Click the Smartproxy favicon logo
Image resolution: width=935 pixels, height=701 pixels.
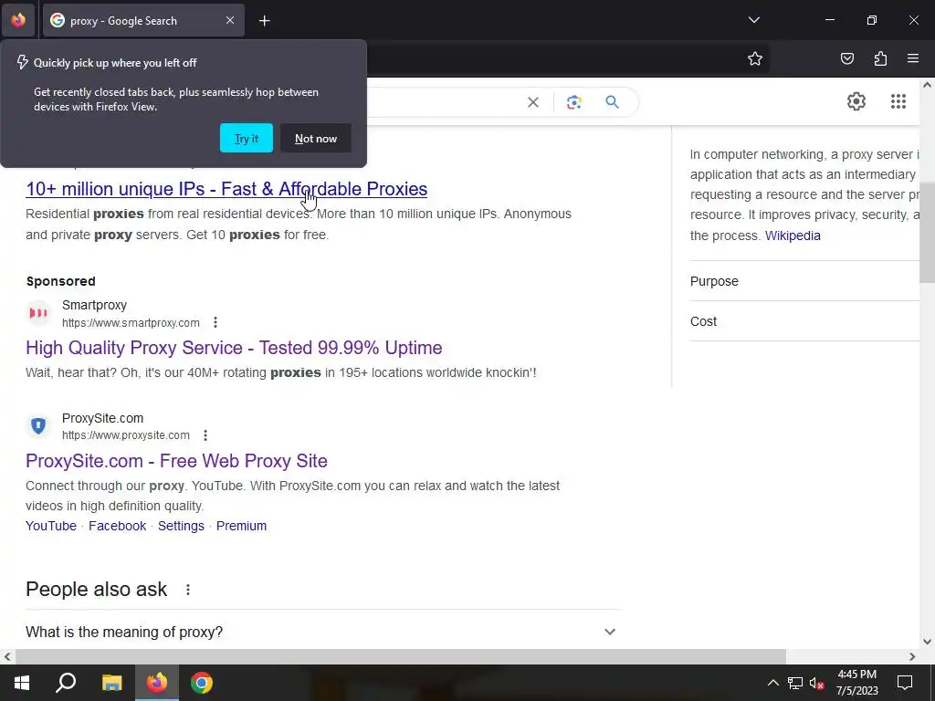pos(38,313)
